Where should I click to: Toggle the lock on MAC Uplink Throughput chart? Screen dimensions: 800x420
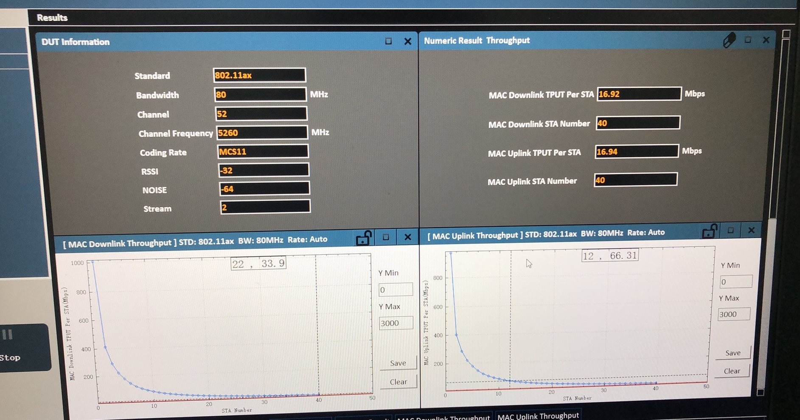710,231
